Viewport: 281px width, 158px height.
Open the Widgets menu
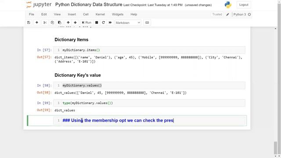118,14
